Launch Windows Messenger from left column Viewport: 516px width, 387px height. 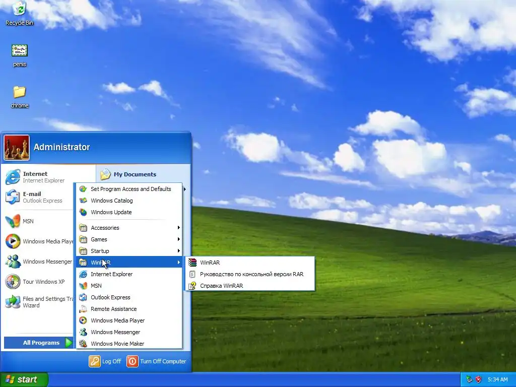click(39, 262)
